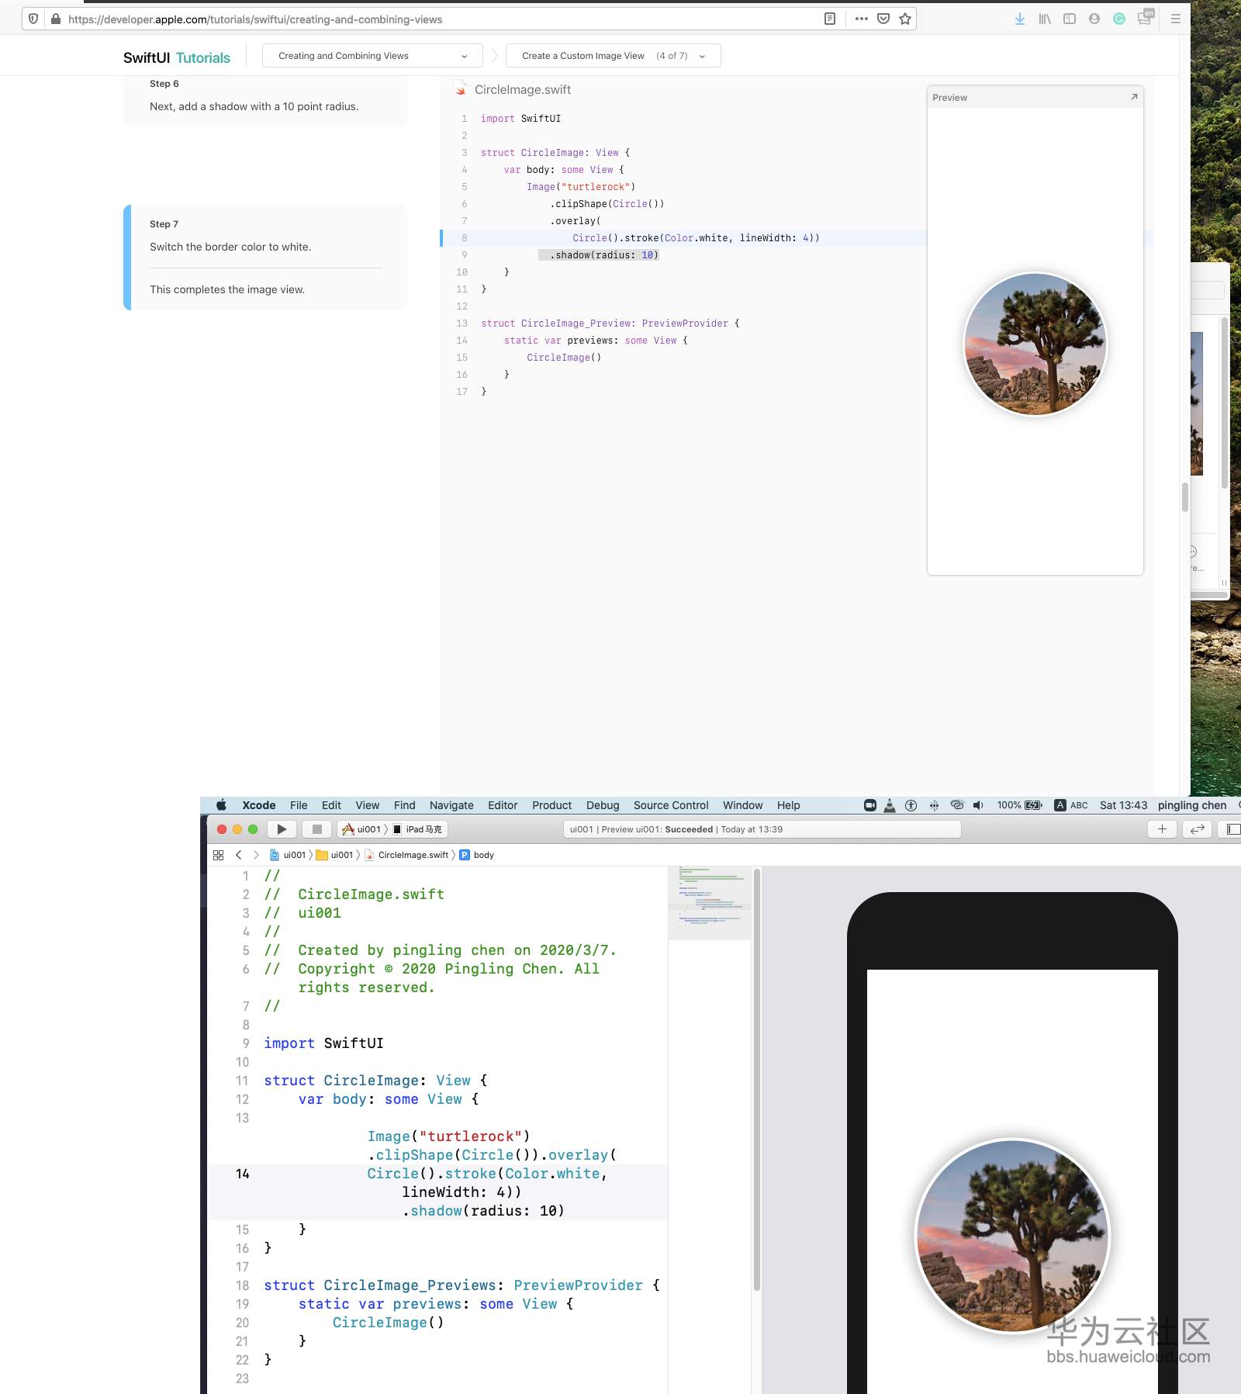Image resolution: width=1241 pixels, height=1394 pixels.
Task: Open Firefox account icon
Action: pyautogui.click(x=1094, y=19)
